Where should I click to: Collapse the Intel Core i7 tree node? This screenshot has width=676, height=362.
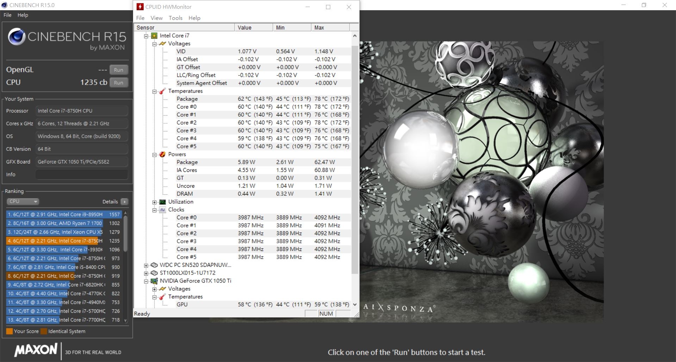[146, 36]
